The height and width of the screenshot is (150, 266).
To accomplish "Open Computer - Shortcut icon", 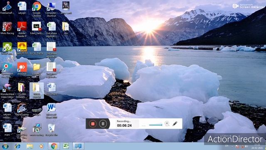I will tap(51, 9).
